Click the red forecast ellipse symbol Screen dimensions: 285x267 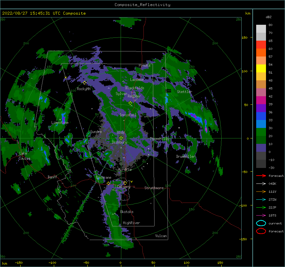pos(261,231)
